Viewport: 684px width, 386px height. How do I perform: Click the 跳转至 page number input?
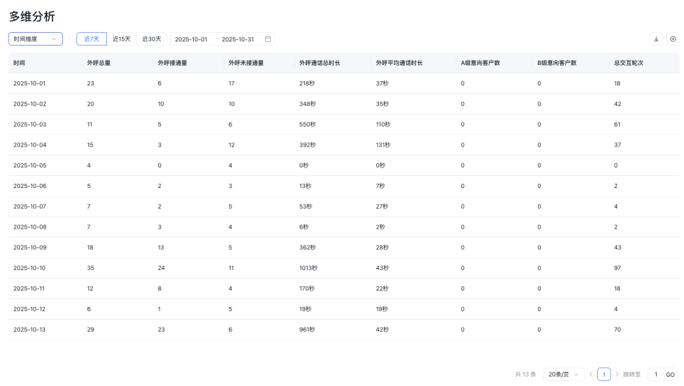pyautogui.click(x=655, y=375)
